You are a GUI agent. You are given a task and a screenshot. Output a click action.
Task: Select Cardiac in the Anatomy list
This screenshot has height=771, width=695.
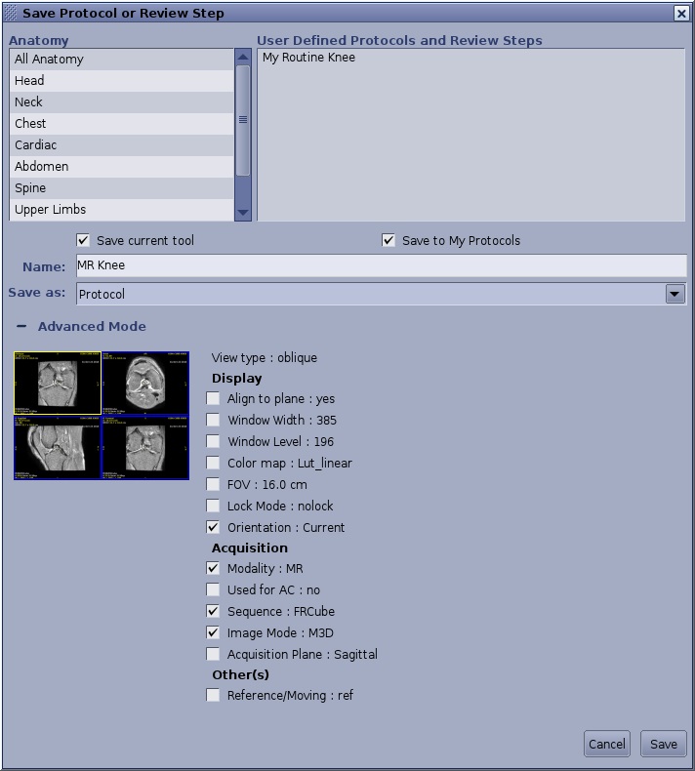[x=36, y=145]
